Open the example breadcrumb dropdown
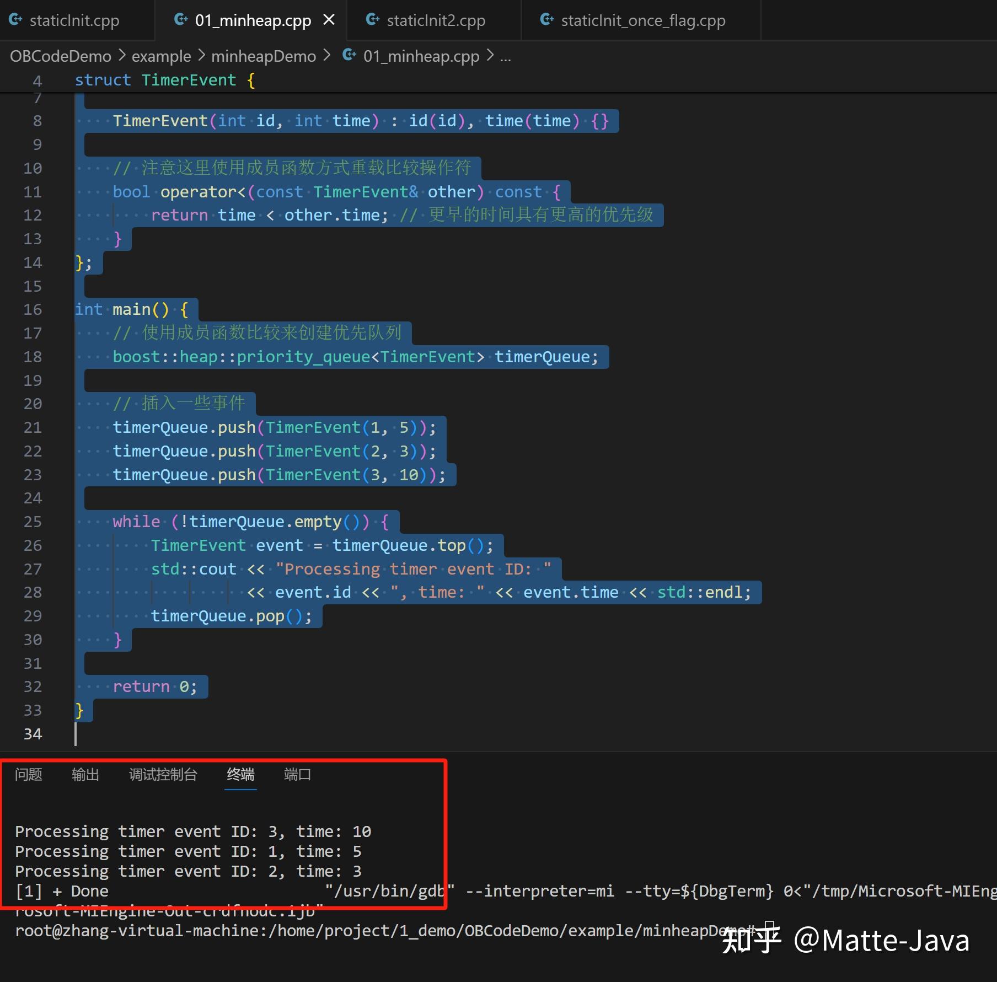This screenshot has width=997, height=982. (x=161, y=56)
